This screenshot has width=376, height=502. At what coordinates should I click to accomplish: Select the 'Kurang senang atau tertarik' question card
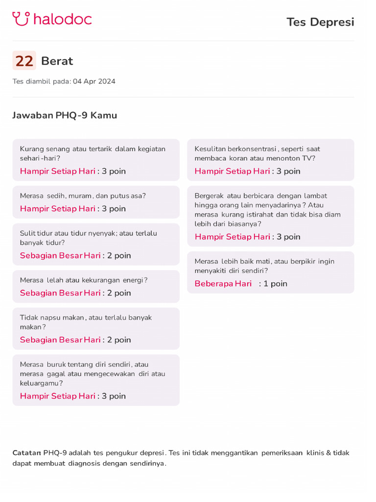click(96, 160)
